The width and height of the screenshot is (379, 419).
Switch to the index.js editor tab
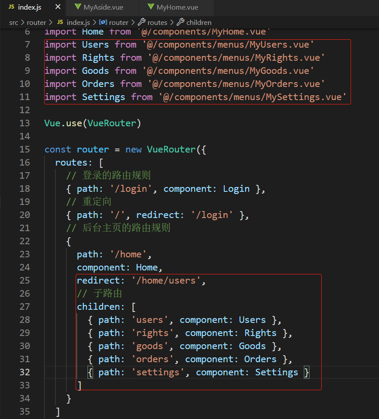[33, 7]
